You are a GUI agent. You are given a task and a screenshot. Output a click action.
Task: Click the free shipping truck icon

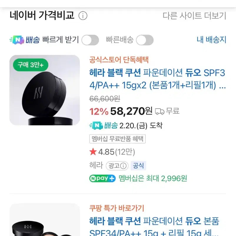pos(159,111)
